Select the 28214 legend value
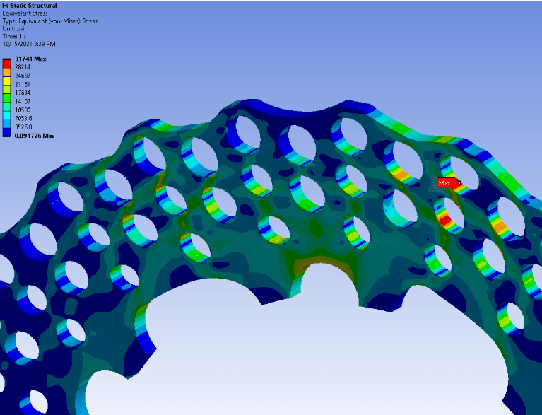 (x=23, y=67)
